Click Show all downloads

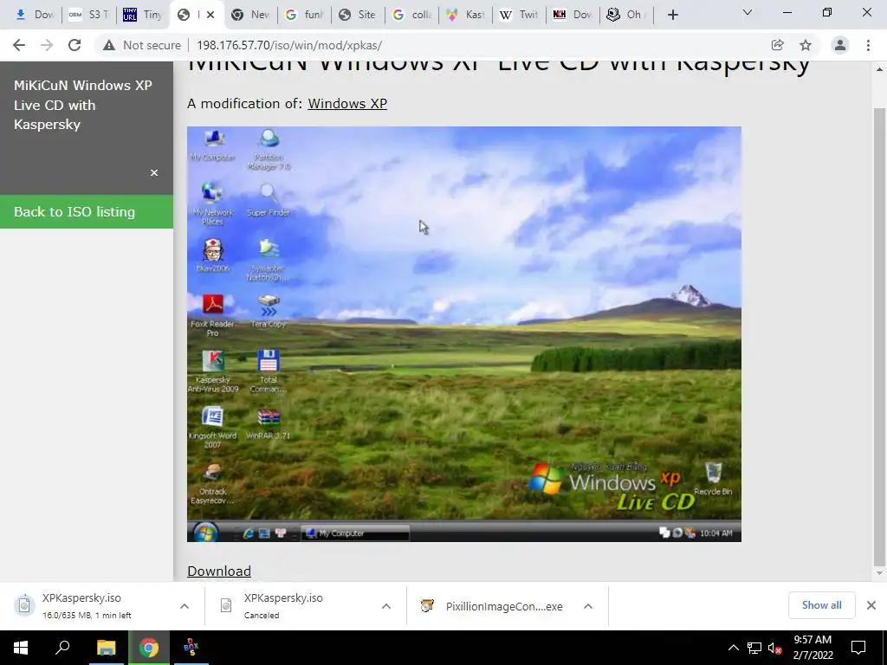click(821, 605)
